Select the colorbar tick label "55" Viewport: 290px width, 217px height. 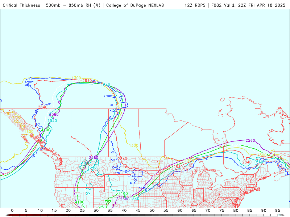[x=166, y=210]
